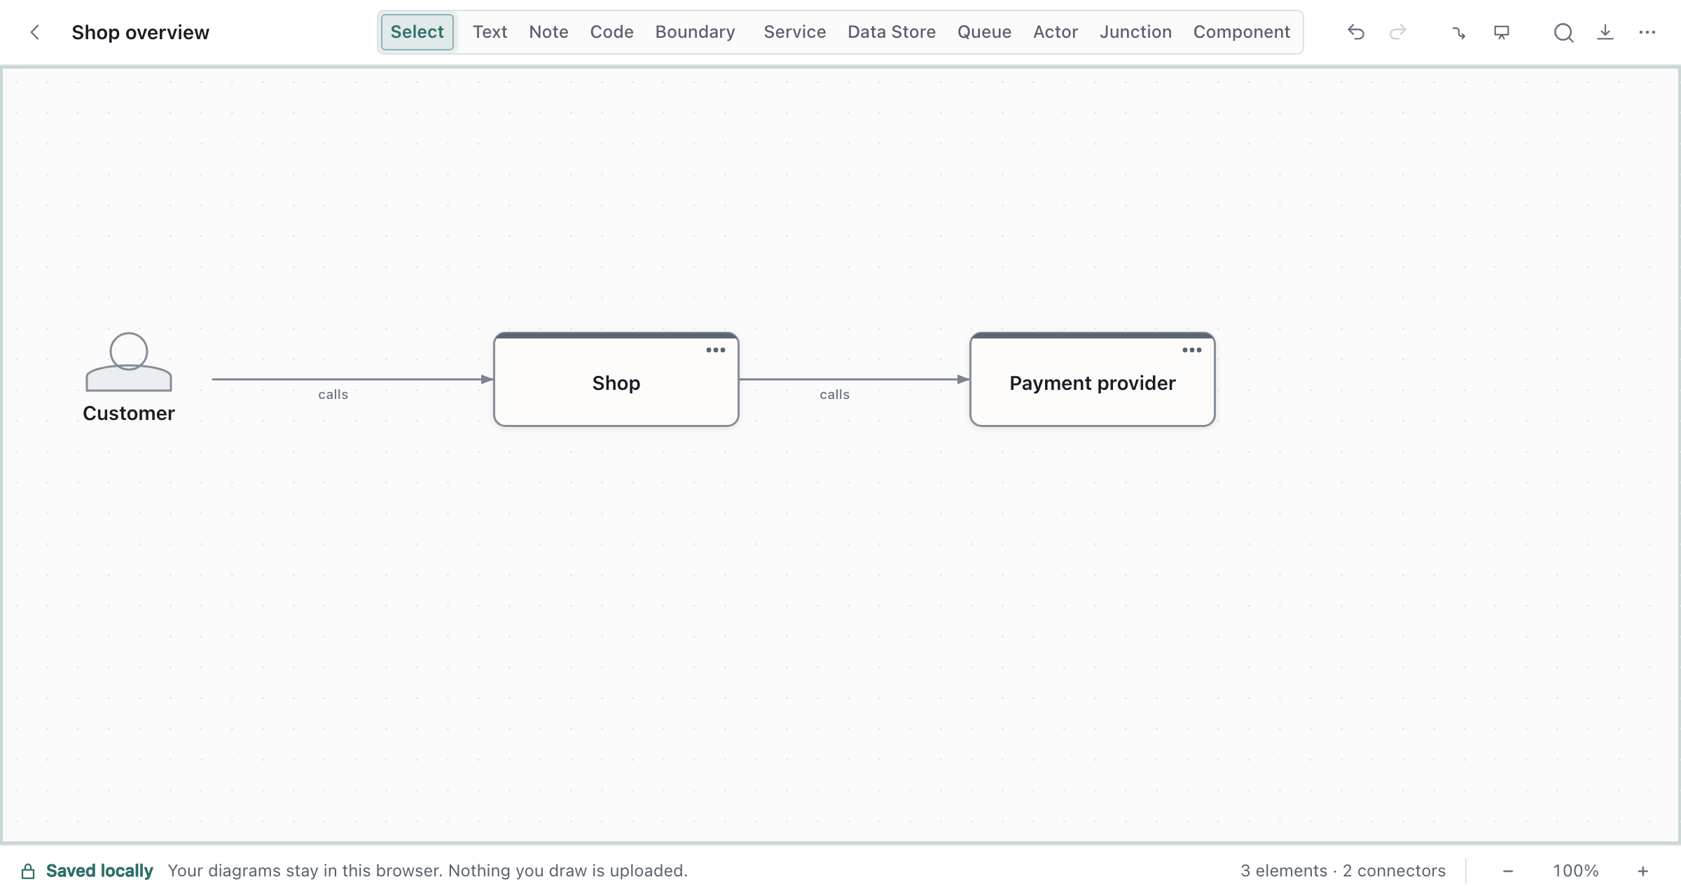Click calls label between Shop and Payment provider
This screenshot has height=896, width=1681.
835,395
